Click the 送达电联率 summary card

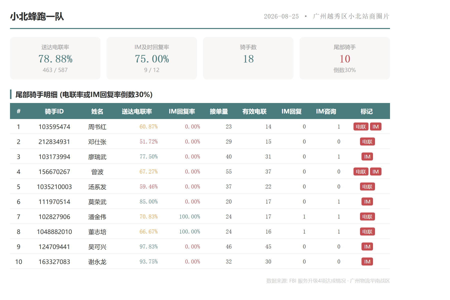tap(55, 58)
